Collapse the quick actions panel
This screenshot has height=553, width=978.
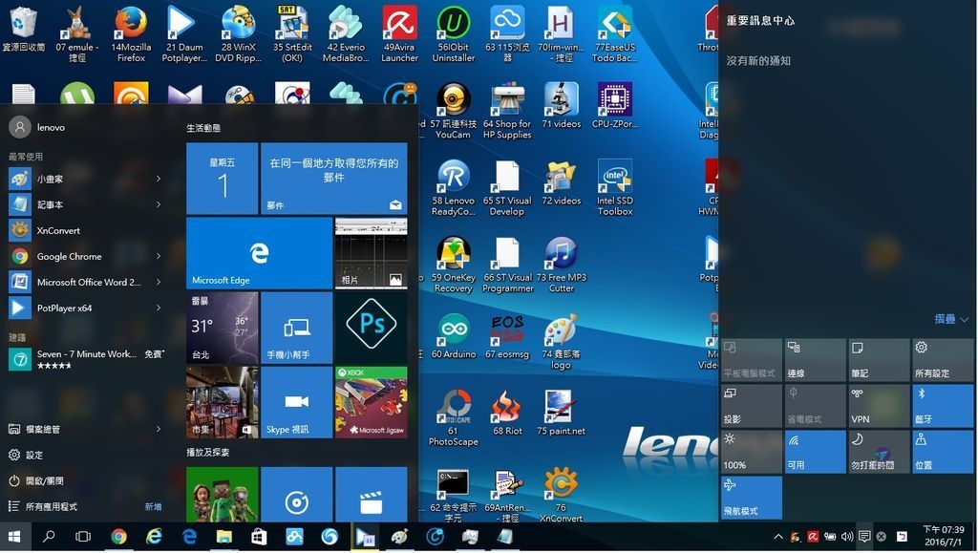[x=950, y=319]
